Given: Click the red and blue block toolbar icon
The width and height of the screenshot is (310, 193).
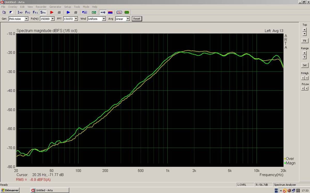Looking at the screenshot, I should 110,12.
